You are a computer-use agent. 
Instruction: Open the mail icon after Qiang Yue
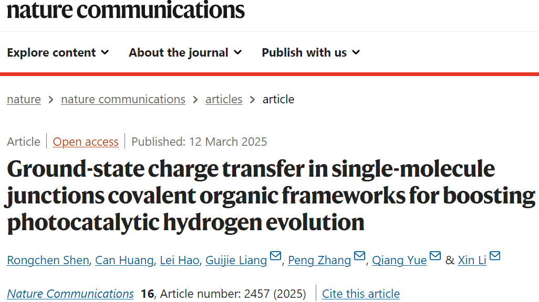coord(435,256)
